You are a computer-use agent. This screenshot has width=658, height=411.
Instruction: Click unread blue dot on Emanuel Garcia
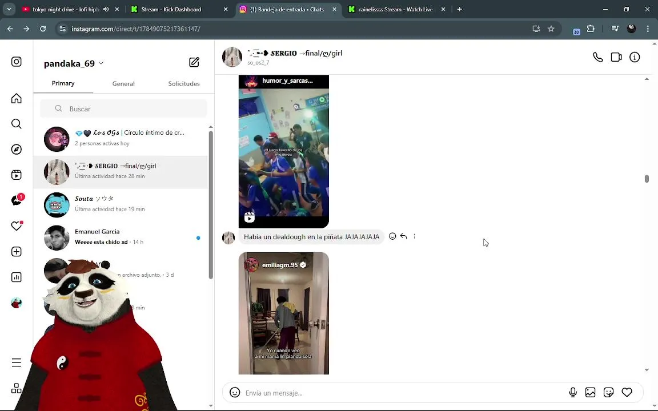[x=198, y=238]
